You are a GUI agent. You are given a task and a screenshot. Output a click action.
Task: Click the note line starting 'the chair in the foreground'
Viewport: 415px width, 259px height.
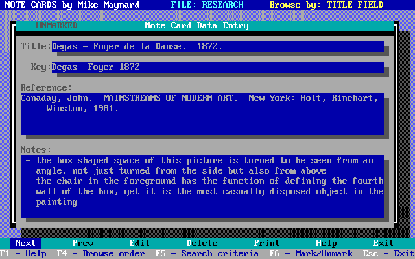coord(210,181)
